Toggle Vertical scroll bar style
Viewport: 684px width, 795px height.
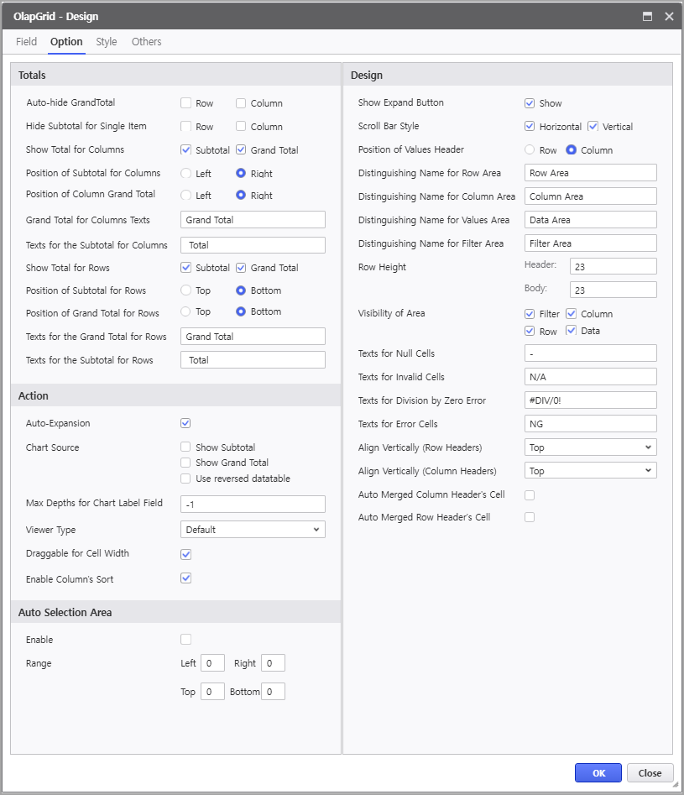(593, 126)
